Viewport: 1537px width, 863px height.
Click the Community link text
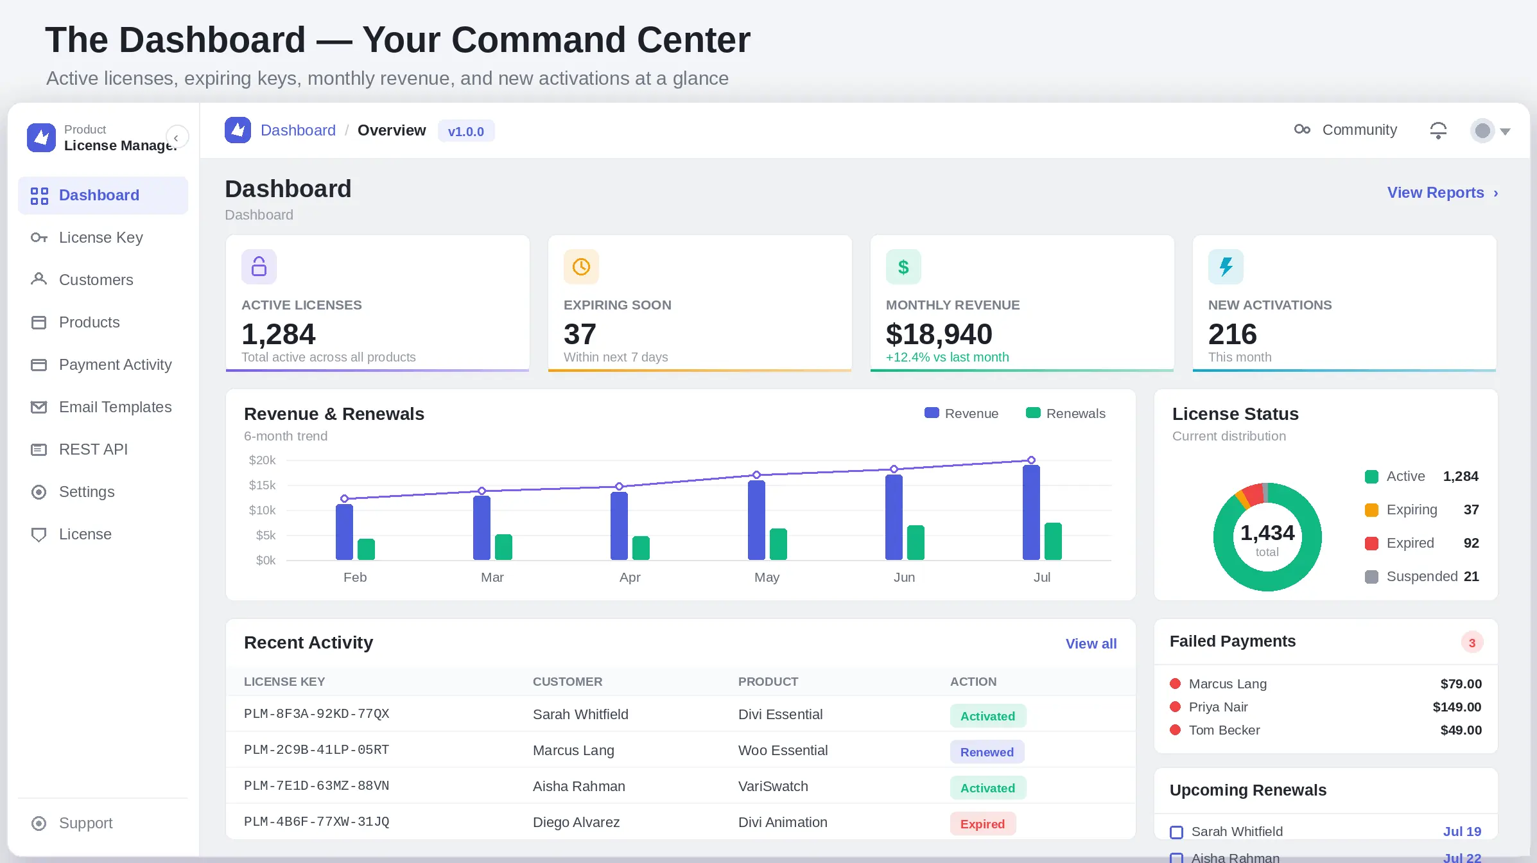click(x=1359, y=130)
